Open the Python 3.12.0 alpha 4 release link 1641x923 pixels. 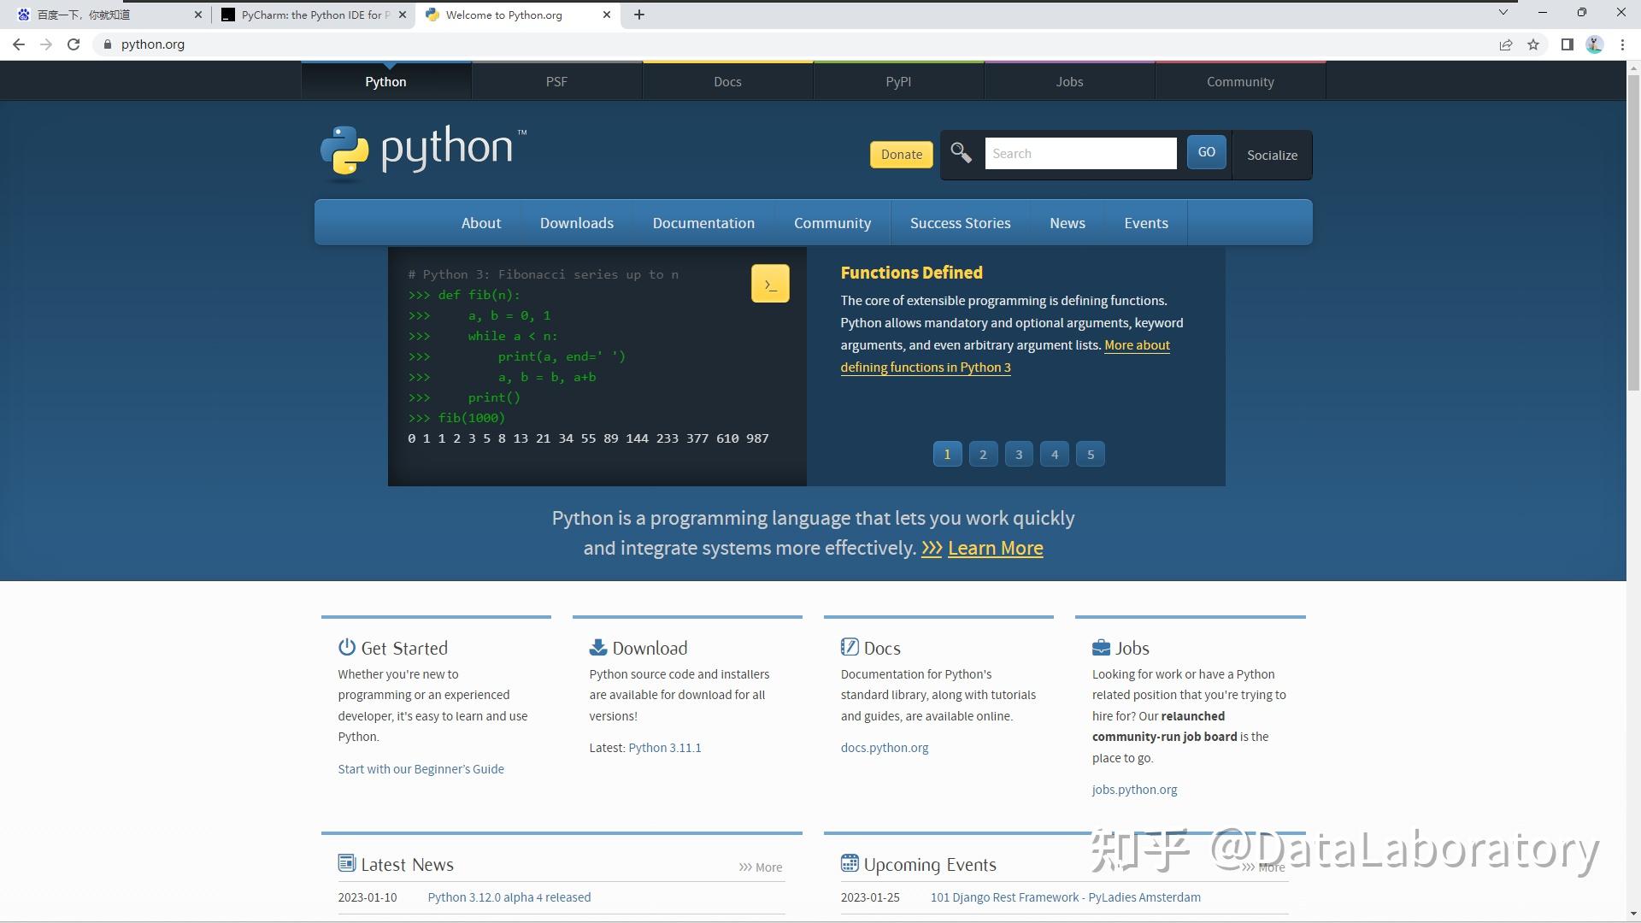point(509,897)
